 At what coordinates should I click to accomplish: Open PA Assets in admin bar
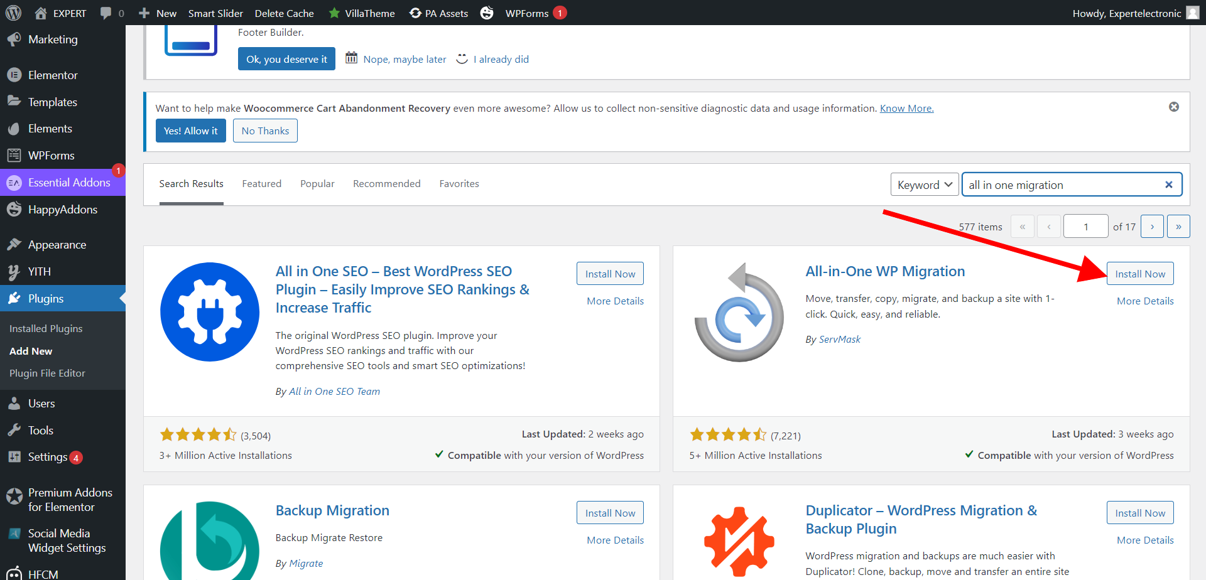coord(438,13)
